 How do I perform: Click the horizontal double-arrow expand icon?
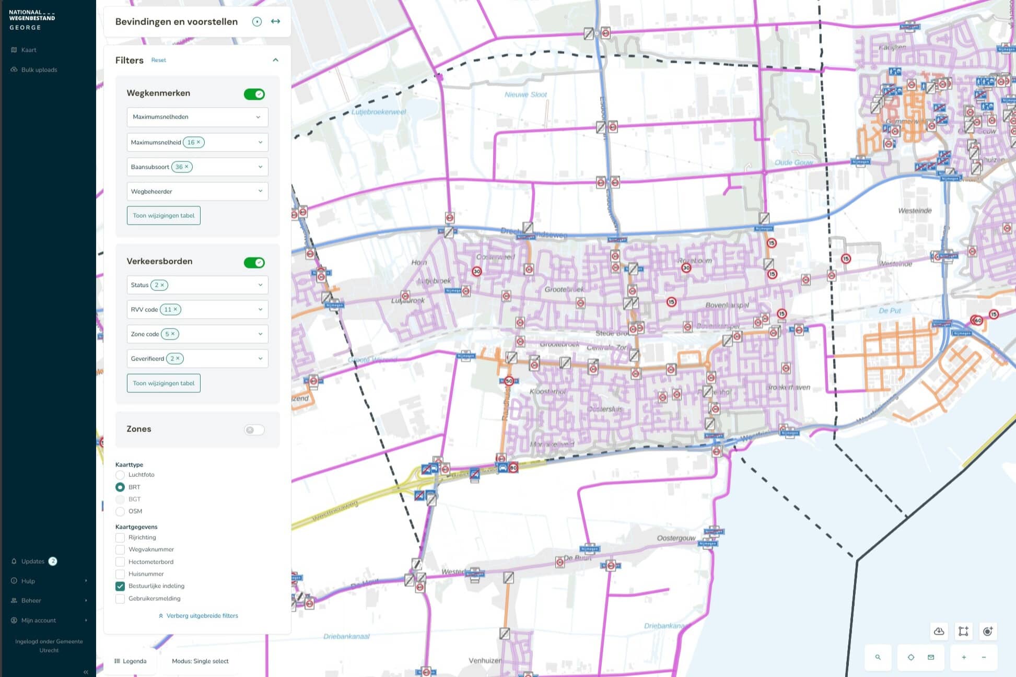coord(275,21)
